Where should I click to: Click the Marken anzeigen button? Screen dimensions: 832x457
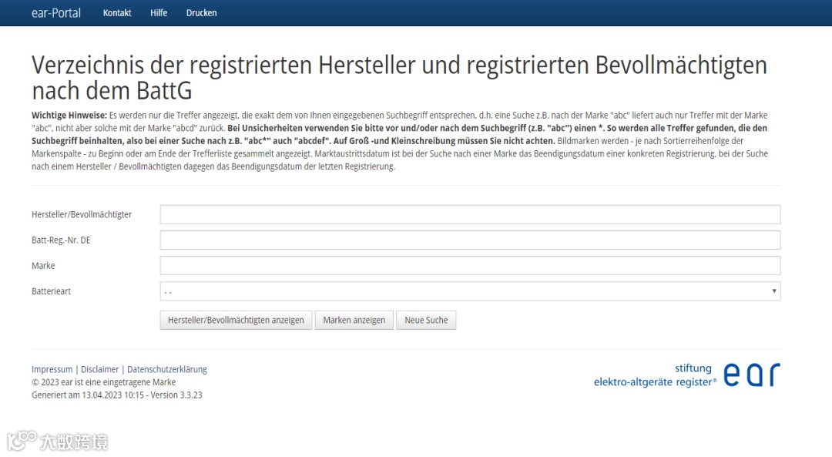354,320
